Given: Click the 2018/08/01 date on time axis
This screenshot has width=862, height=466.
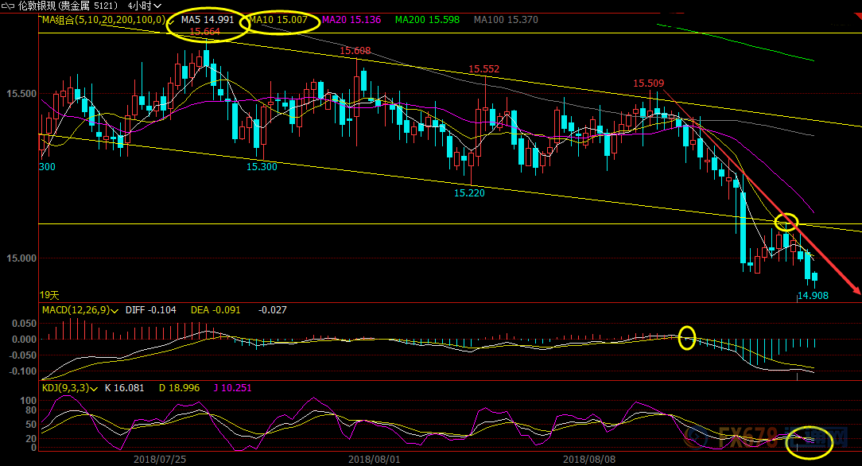Looking at the screenshot, I should (x=373, y=459).
